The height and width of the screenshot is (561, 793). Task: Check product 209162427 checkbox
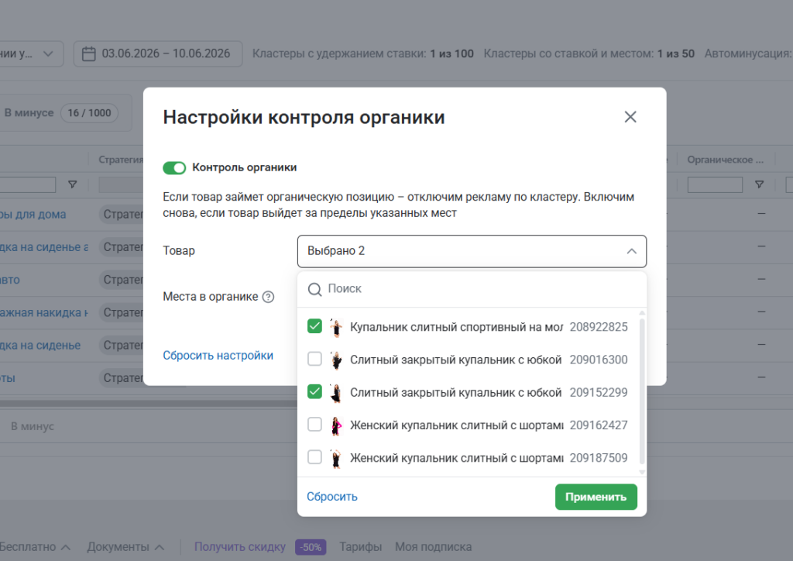click(x=314, y=425)
